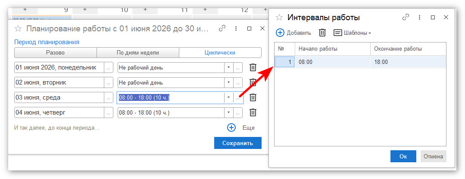Open the Период планирования link
The width and height of the screenshot is (465, 179).
[x=47, y=42]
